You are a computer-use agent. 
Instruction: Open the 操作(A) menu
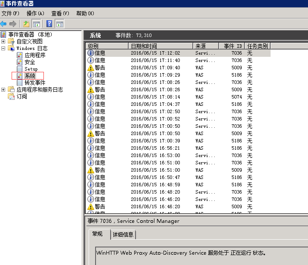point(35,13)
